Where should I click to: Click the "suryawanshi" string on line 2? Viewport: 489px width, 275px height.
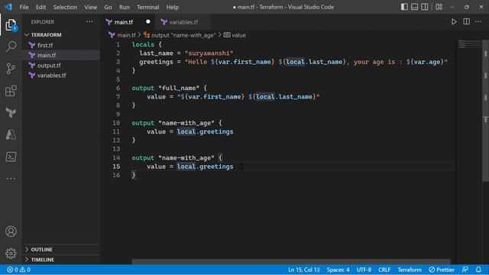[209, 53]
